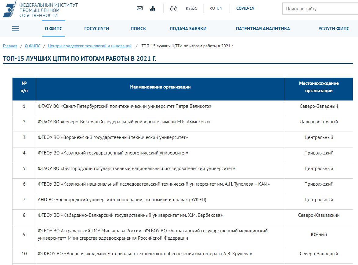Open the О ФИПС menu
The width and height of the screenshot is (358, 265).
click(x=53, y=29)
